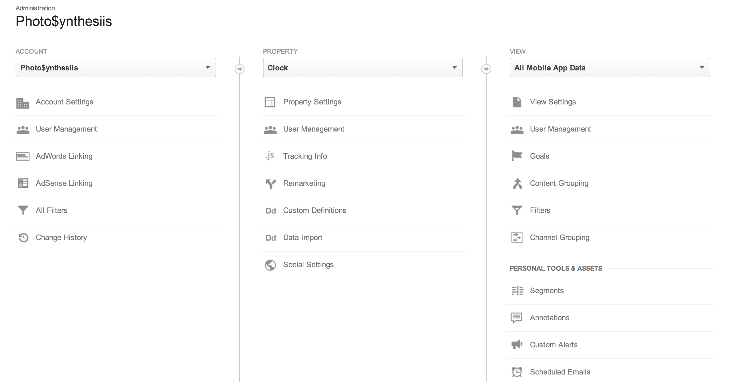Click arrow between Account and Property columns

pyautogui.click(x=240, y=69)
